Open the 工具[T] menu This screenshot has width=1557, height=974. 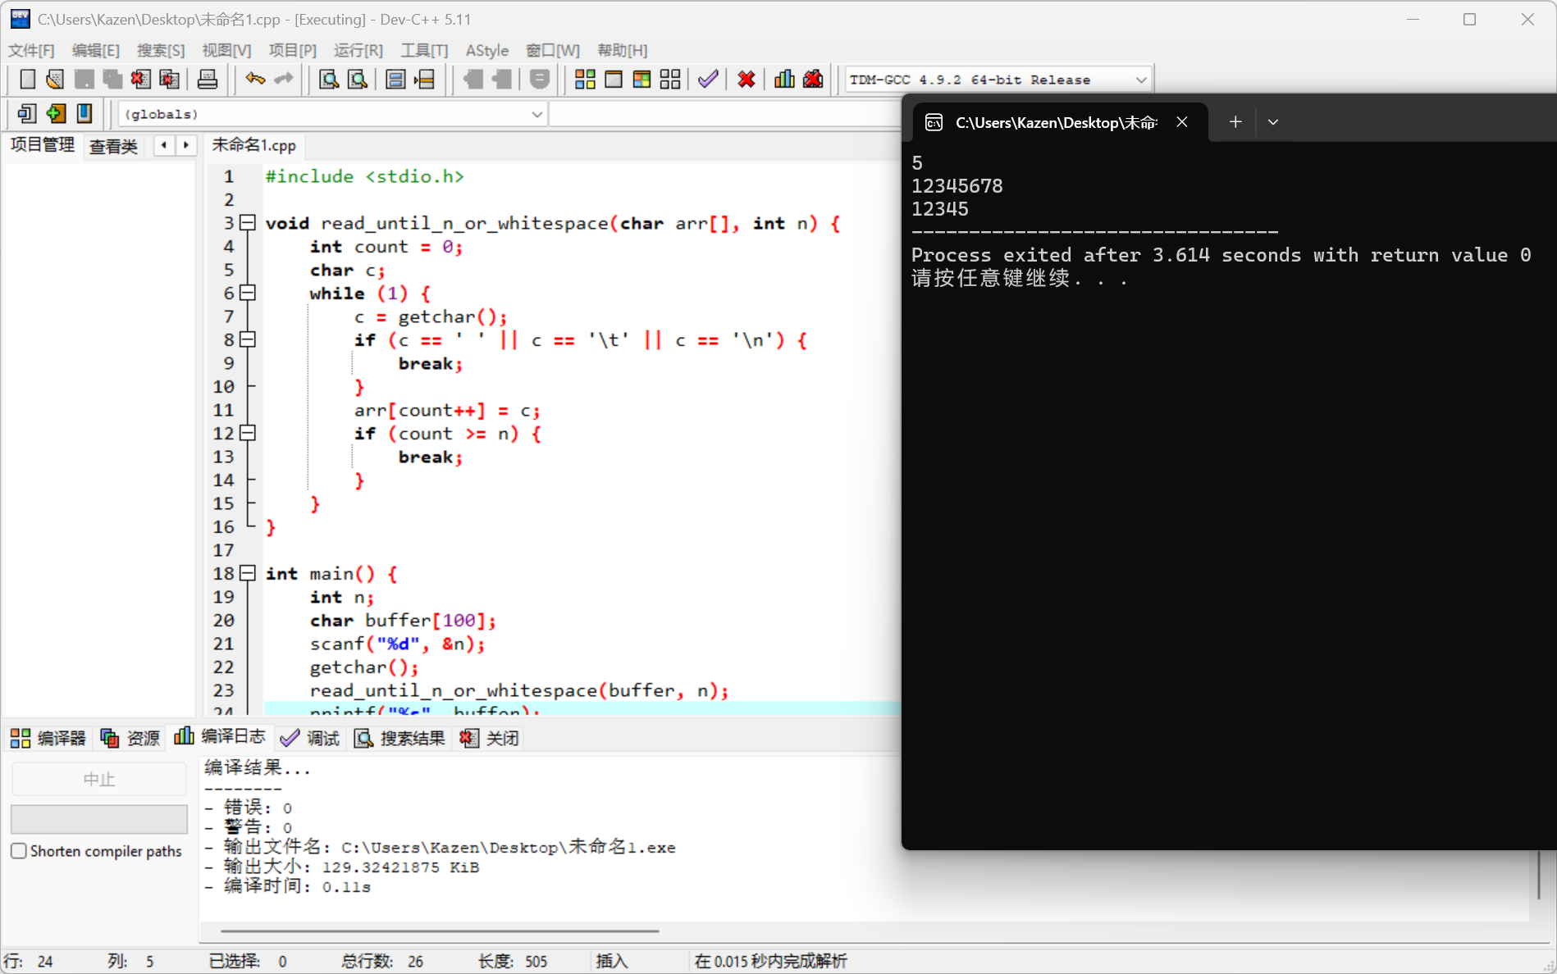tap(424, 51)
